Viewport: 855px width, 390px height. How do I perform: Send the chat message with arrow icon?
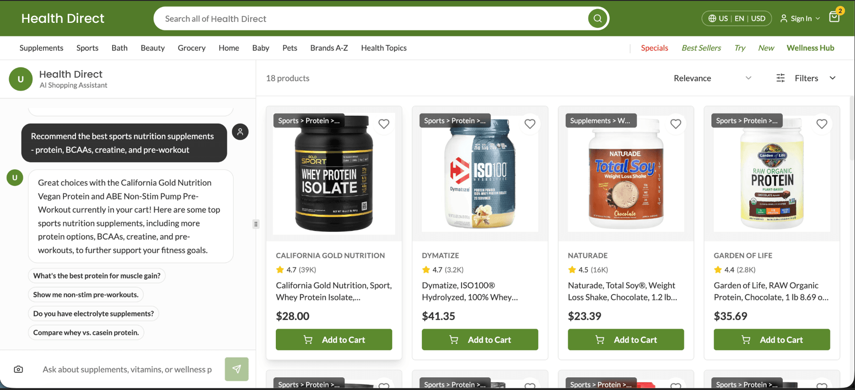(237, 369)
